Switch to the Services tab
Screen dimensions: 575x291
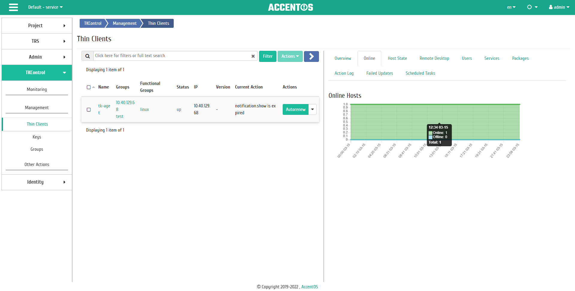(492, 58)
